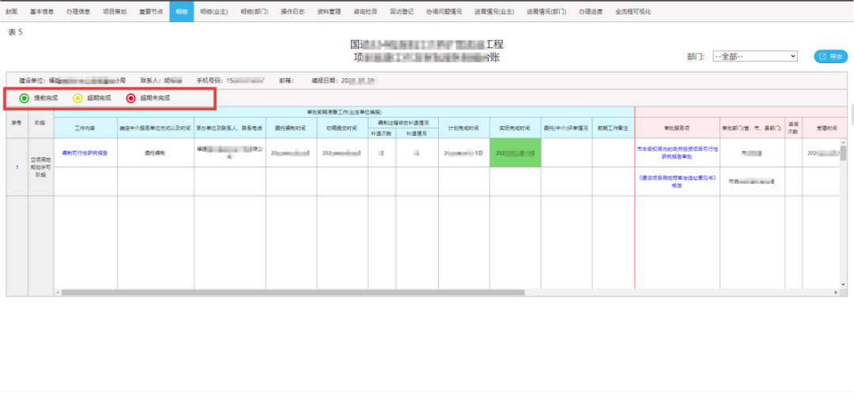Viewport: 854px width, 405px height.
Task: Click the 委托编制时间 column header
Action: (291, 128)
